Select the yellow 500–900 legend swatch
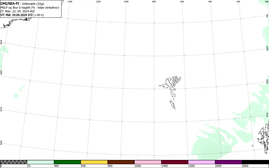This screenshot has width=269, height=168. coord(94,162)
